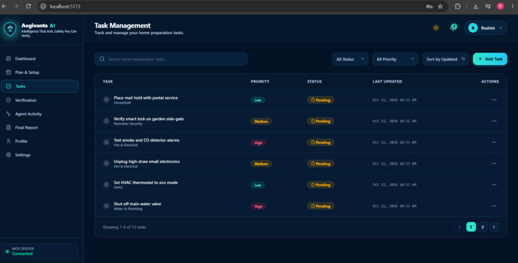Image resolution: width=518 pixels, height=263 pixels.
Task: Go to next page arrow
Action: [x=494, y=227]
